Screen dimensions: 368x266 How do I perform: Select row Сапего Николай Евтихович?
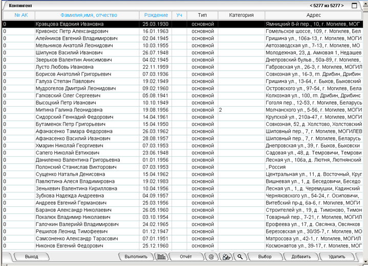click(x=182, y=153)
